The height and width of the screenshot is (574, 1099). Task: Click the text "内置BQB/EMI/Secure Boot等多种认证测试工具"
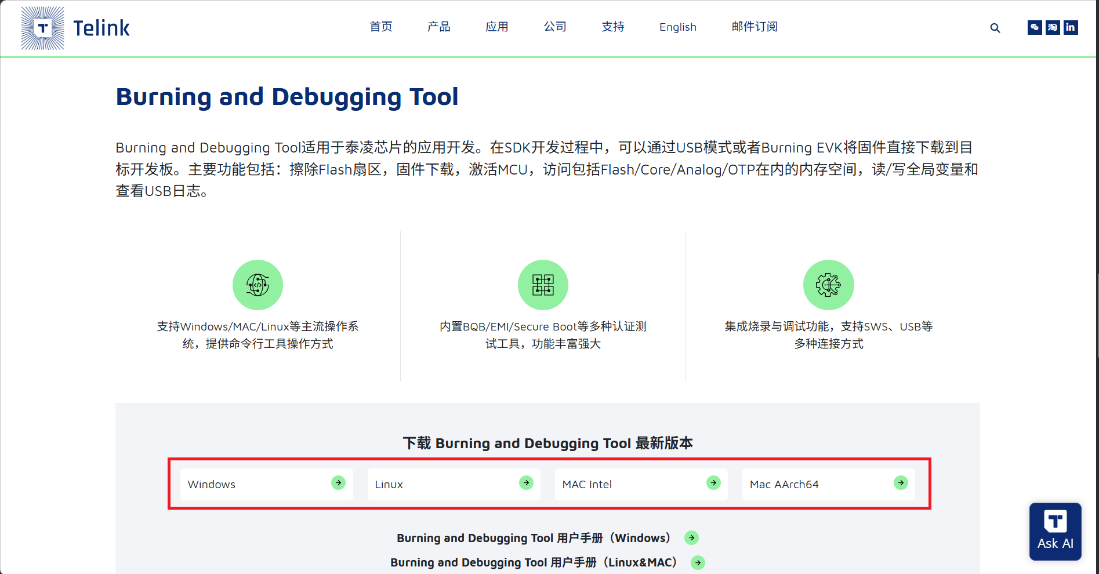543,335
